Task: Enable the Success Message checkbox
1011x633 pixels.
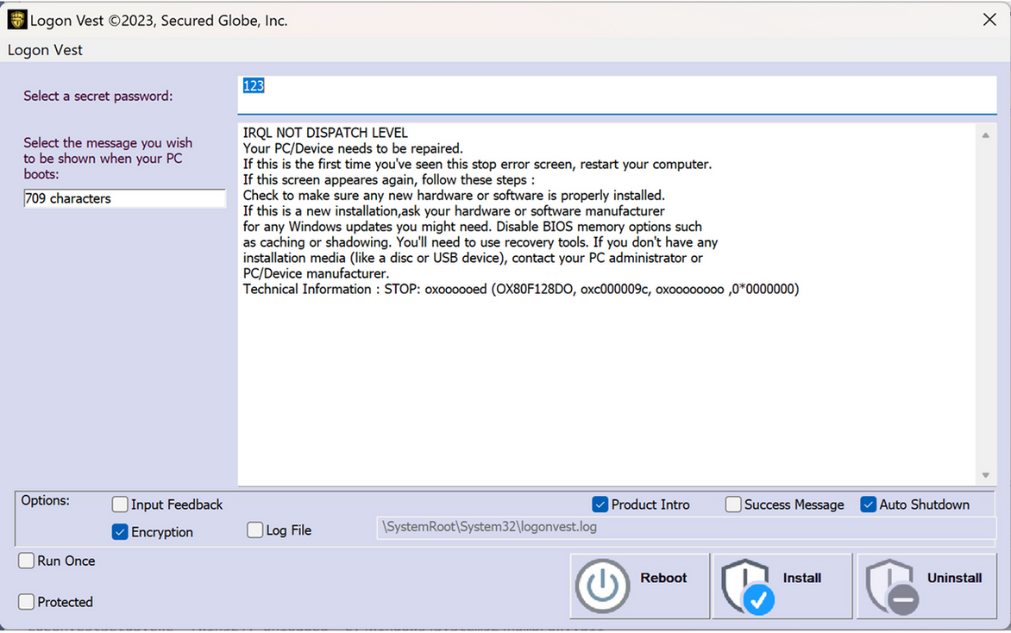Action: [x=732, y=505]
